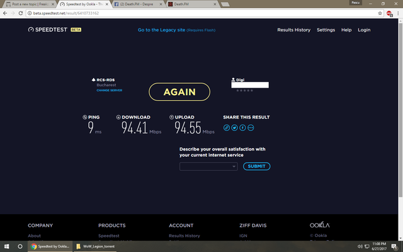Open more share options (ellipsis icon)
The image size is (403, 252).
coord(251,127)
